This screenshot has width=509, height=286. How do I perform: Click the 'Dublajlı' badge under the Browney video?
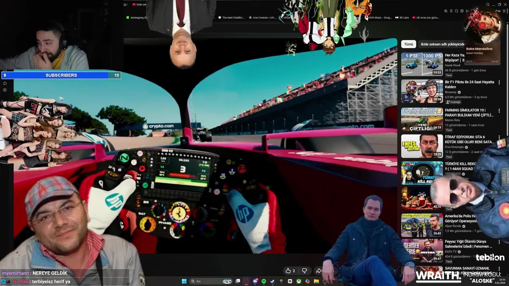(453, 102)
